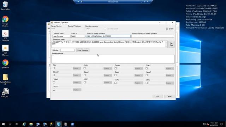This screenshot has height=127, width=226.
Task: Confirm with the OK button
Action: coord(158,96)
